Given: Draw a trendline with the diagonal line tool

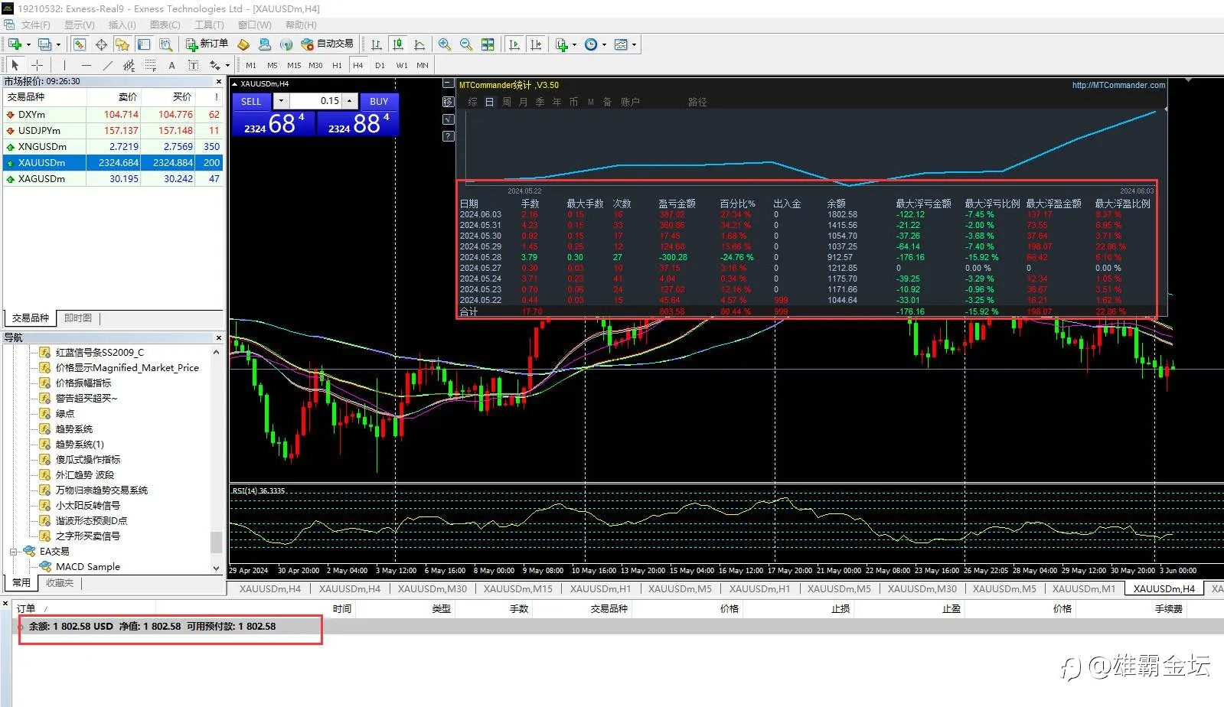Looking at the screenshot, I should (x=107, y=65).
